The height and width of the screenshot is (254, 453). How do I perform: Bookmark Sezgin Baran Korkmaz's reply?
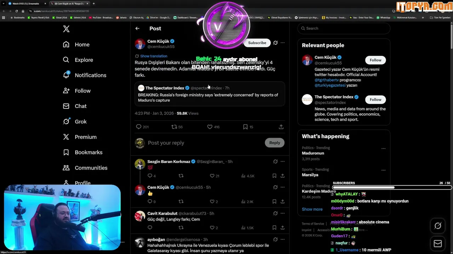click(x=274, y=176)
